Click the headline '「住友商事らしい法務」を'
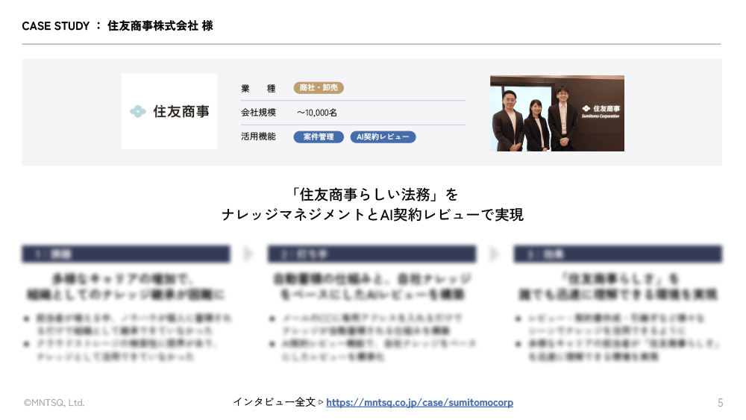Viewport: 746px width, 420px height. pos(372,195)
